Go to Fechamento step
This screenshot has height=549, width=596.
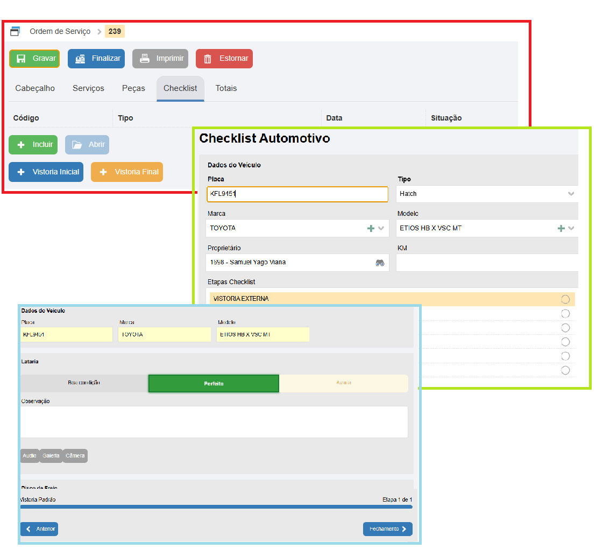pyautogui.click(x=387, y=529)
